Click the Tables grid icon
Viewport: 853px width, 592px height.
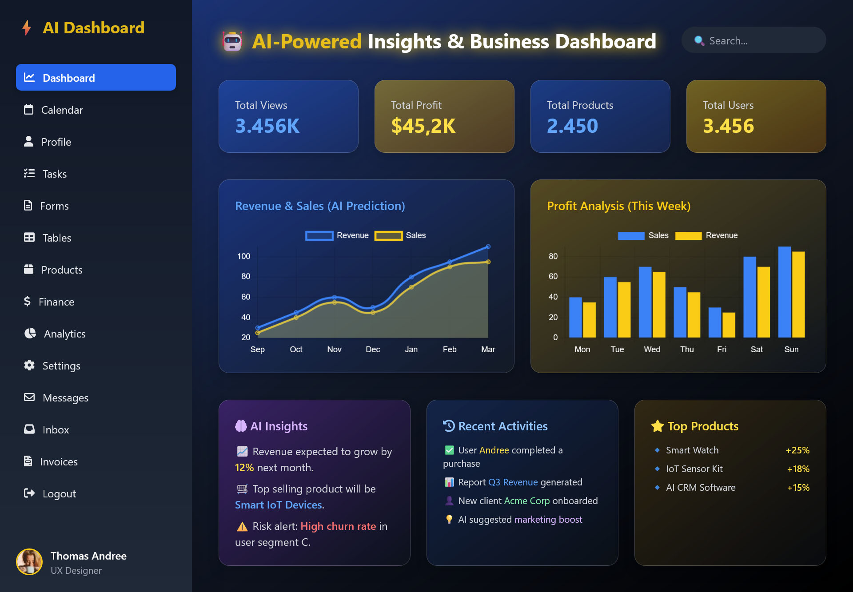click(x=29, y=238)
